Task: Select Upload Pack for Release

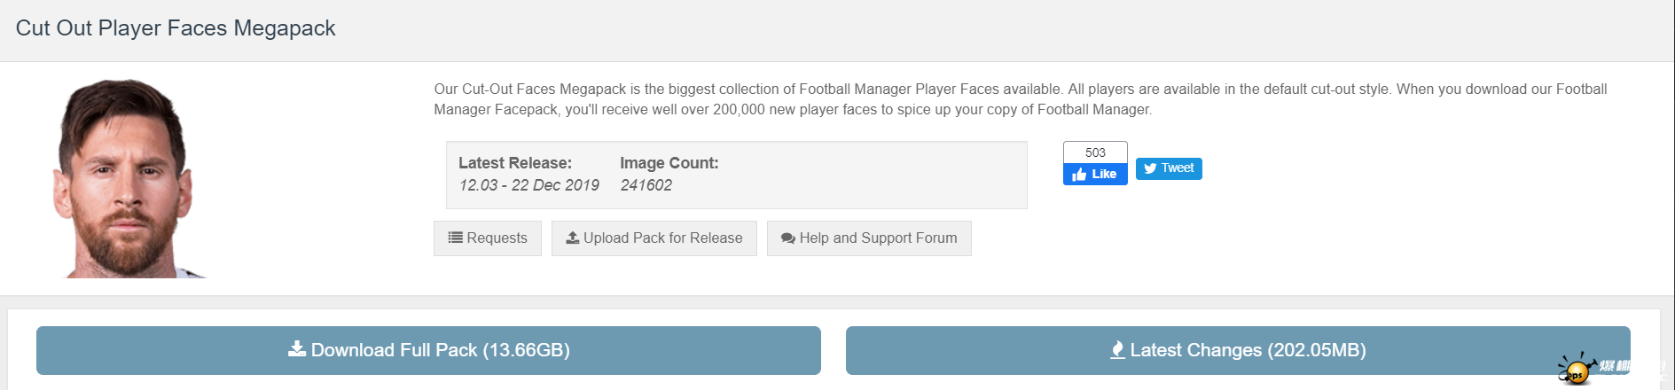Action: 654,238
